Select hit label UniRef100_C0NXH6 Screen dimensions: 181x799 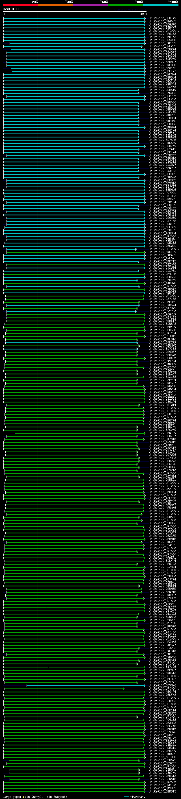[x=162, y=106]
